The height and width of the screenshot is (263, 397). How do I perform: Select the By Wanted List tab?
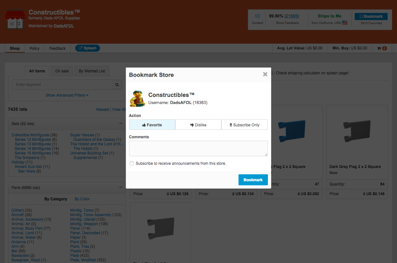(92, 71)
